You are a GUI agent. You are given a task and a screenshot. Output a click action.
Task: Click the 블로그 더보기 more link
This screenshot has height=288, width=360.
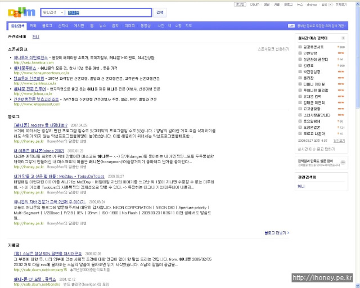pos(277,233)
